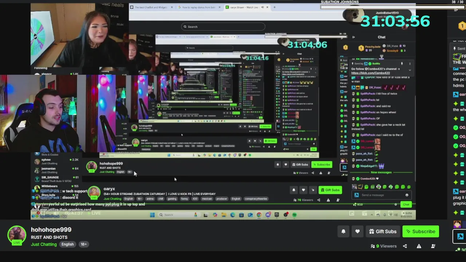Click the green Subscribe button
Image resolution: width=466 pixels, height=262 pixels.
(x=420, y=231)
